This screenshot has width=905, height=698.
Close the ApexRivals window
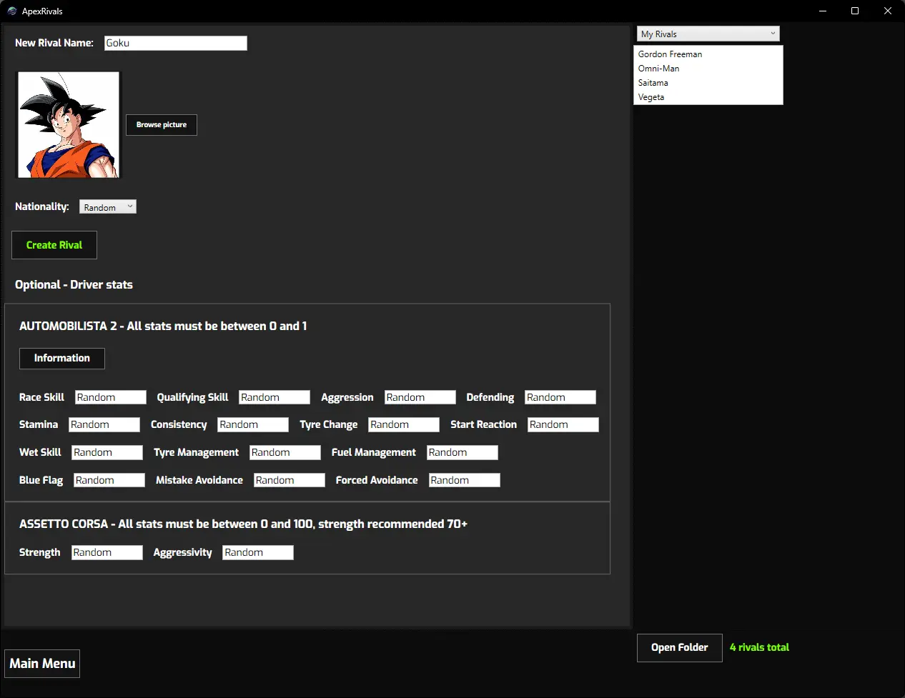888,11
